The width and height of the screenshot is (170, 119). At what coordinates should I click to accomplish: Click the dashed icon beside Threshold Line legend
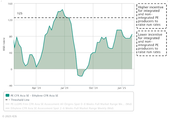8,100
